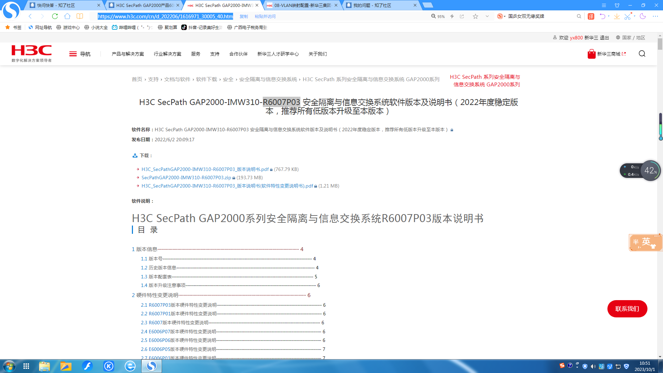The width and height of the screenshot is (663, 373).
Task: Open the H3C site search magnifier
Action: 642,54
